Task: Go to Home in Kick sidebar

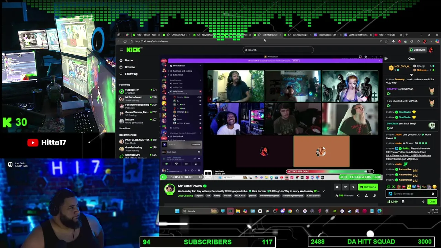Action: (129, 60)
